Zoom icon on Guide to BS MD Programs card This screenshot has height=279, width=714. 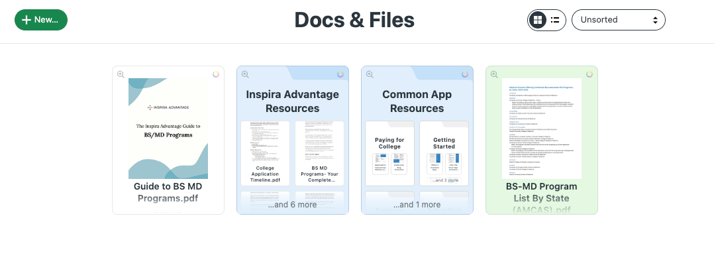pos(121,74)
